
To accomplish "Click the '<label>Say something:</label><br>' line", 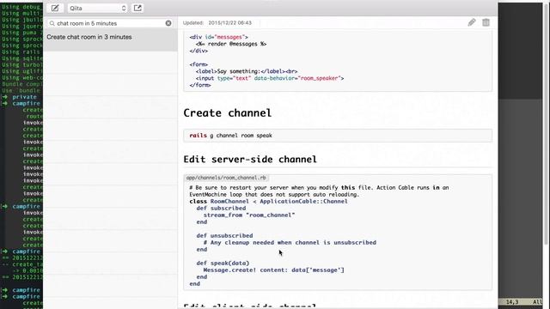I will (x=247, y=71).
